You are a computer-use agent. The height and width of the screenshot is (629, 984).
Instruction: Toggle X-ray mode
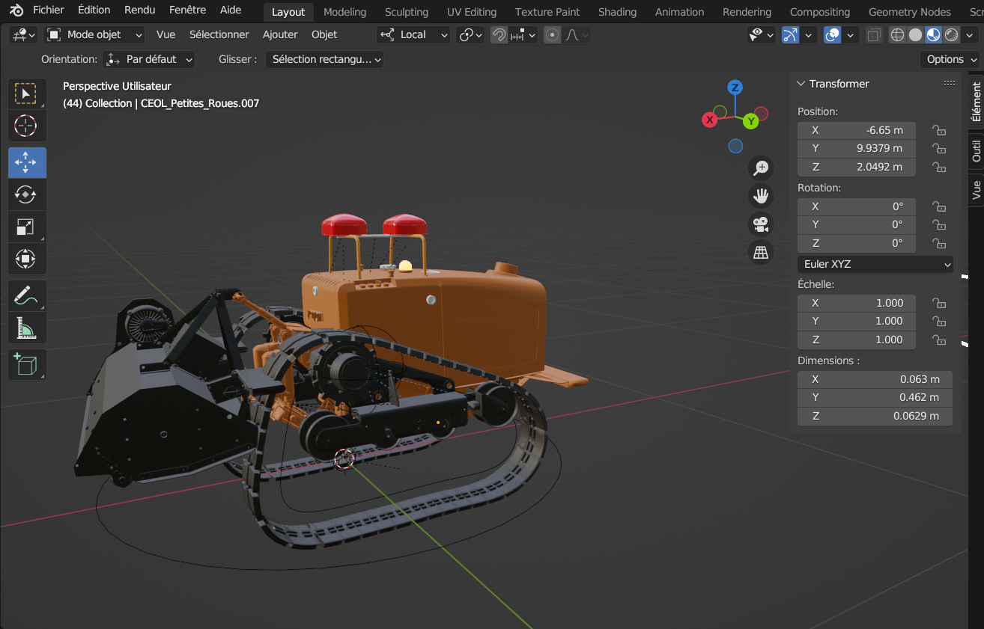pyautogui.click(x=873, y=34)
